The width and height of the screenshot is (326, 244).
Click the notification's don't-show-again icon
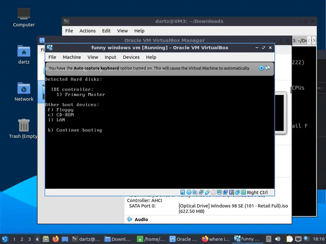(x=267, y=68)
